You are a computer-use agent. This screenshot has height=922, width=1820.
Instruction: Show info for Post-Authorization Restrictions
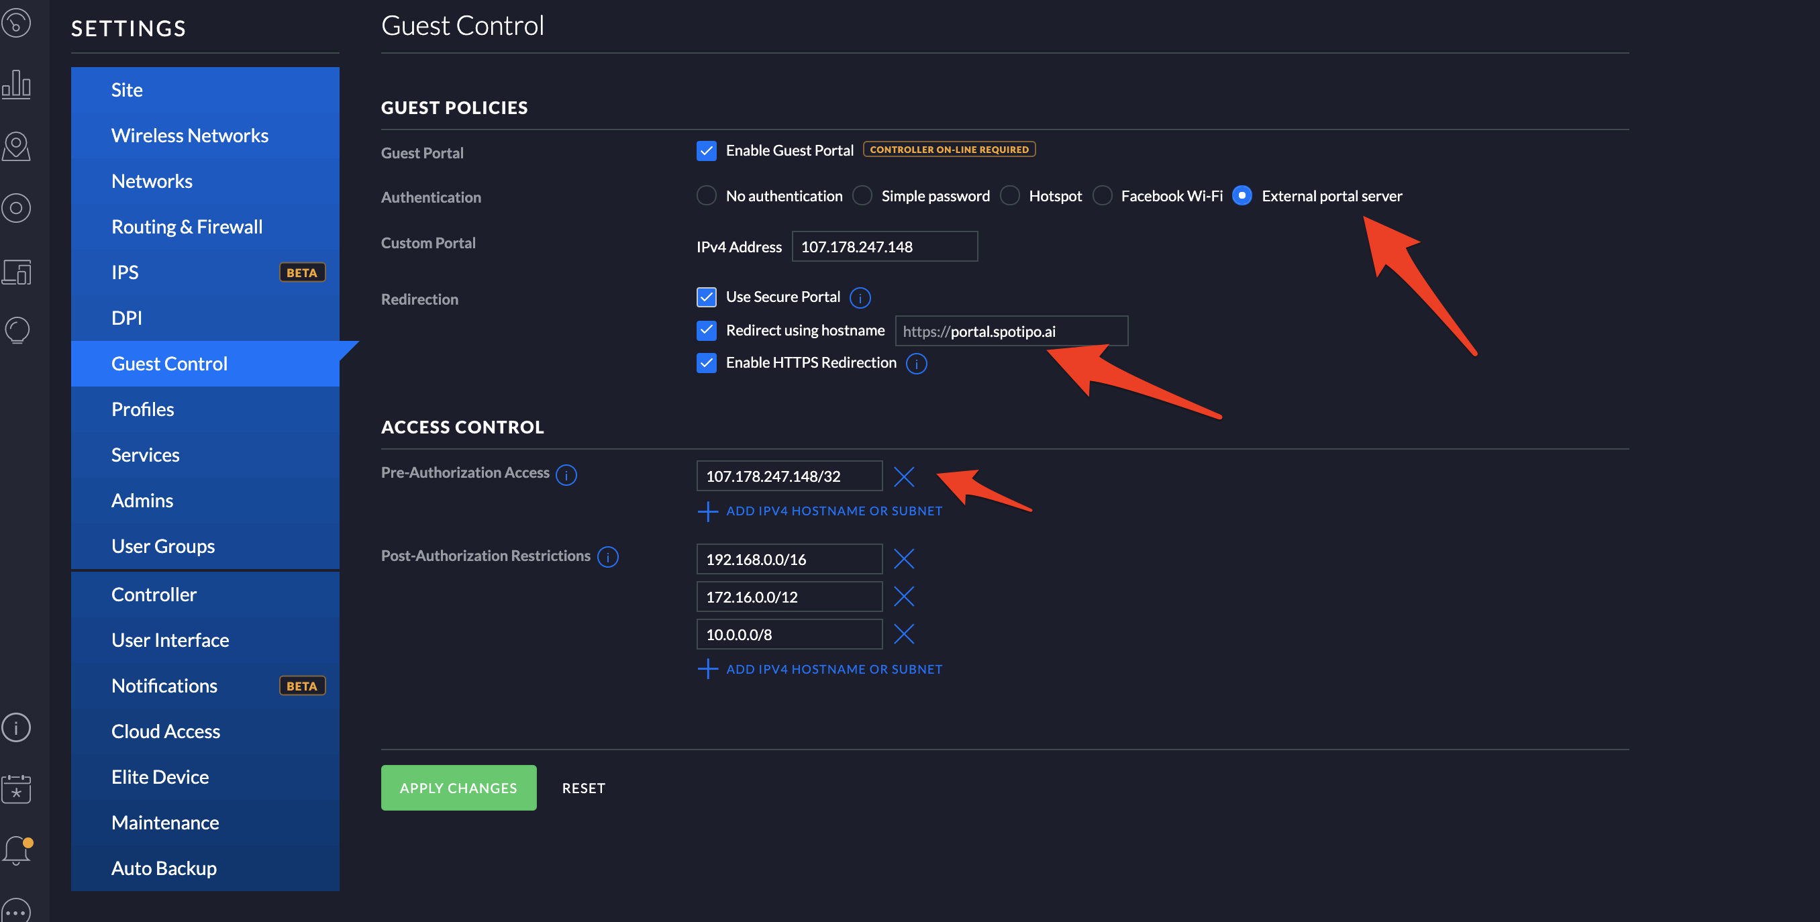pos(607,558)
